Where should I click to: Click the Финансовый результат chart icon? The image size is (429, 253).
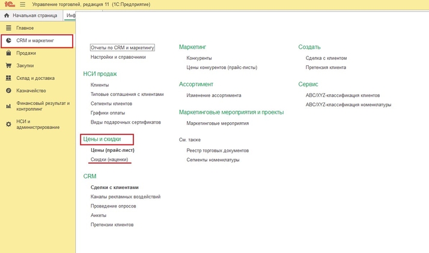[8, 106]
